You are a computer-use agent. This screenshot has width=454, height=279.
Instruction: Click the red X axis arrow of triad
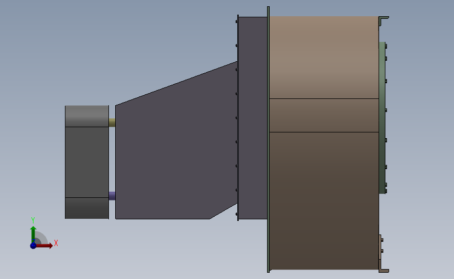click(x=45, y=245)
